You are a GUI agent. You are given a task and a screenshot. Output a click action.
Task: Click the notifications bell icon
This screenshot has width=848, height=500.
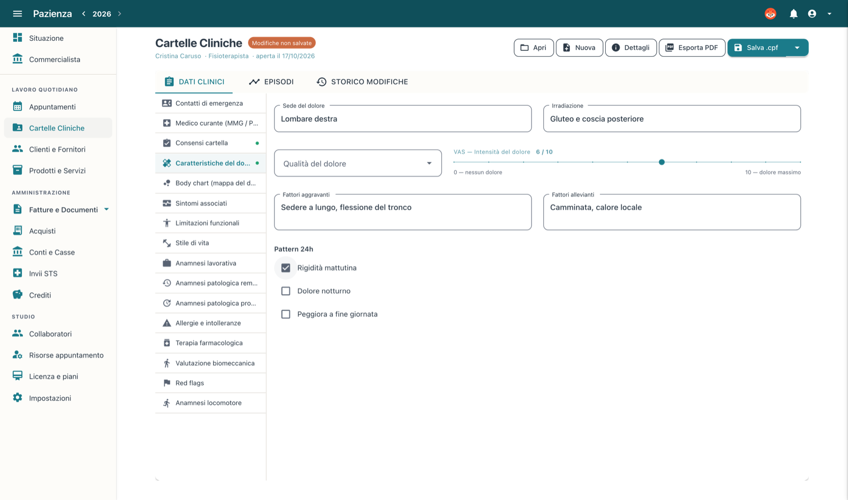(793, 14)
